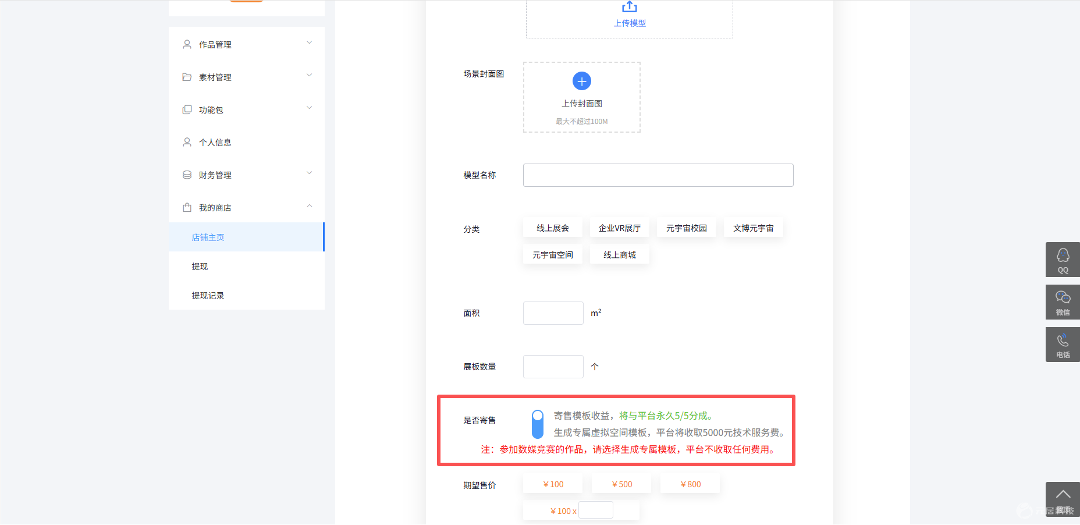This screenshot has height=525, width=1080.
Task: Select the 线上展会 category option
Action: coord(553,228)
